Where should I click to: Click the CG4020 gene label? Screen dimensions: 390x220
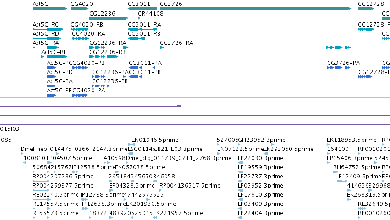click(x=82, y=4)
